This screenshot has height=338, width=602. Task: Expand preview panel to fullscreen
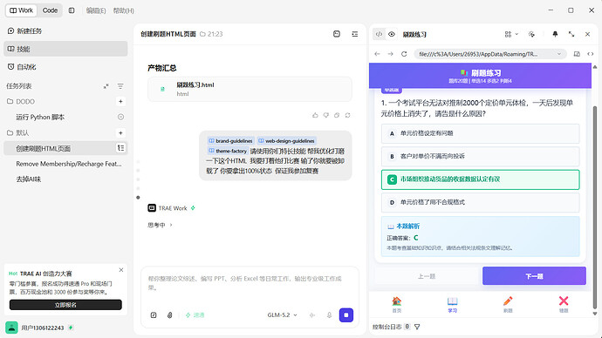[571, 34]
